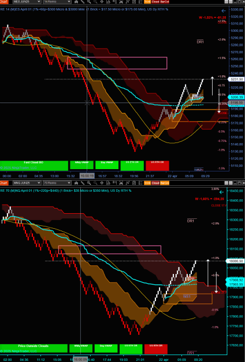Viewport: 245px width, 362px height.
Task: Toggle BarCol button on top chart toolbar
Action: tap(165, 2)
